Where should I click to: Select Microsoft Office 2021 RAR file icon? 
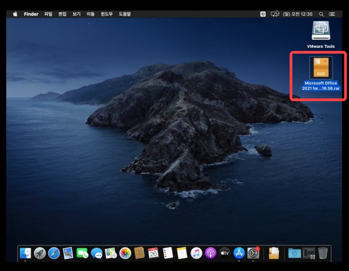321,68
